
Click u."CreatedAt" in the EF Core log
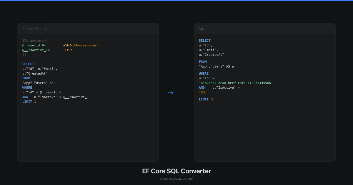35,73
